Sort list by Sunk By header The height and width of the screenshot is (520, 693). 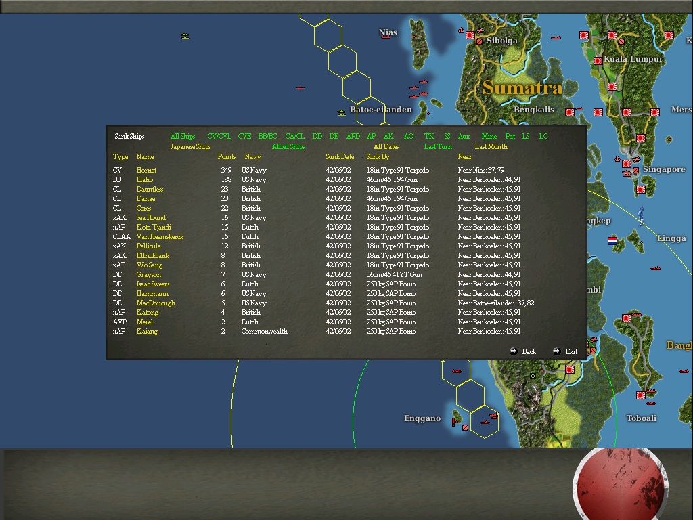[378, 156]
